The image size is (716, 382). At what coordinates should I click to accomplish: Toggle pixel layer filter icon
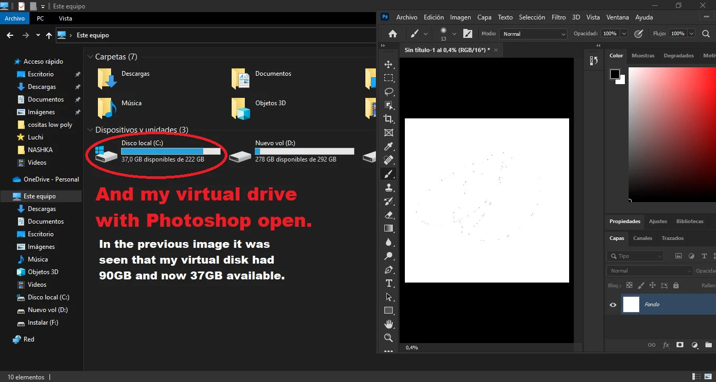678,256
